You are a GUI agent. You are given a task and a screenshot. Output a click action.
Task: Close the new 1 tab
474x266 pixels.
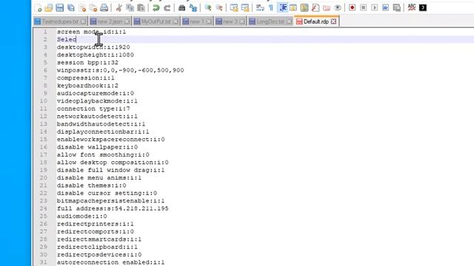[x=209, y=21]
